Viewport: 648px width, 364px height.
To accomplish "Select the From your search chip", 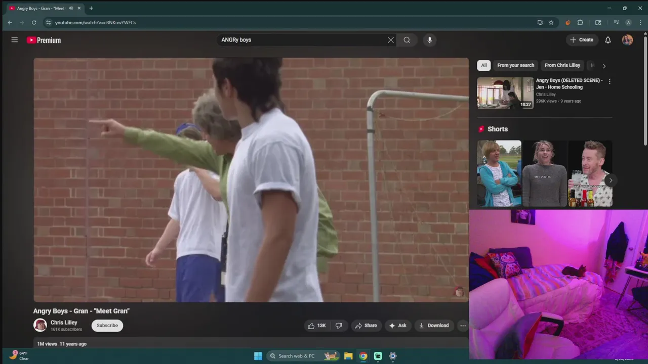I will (x=515, y=65).
